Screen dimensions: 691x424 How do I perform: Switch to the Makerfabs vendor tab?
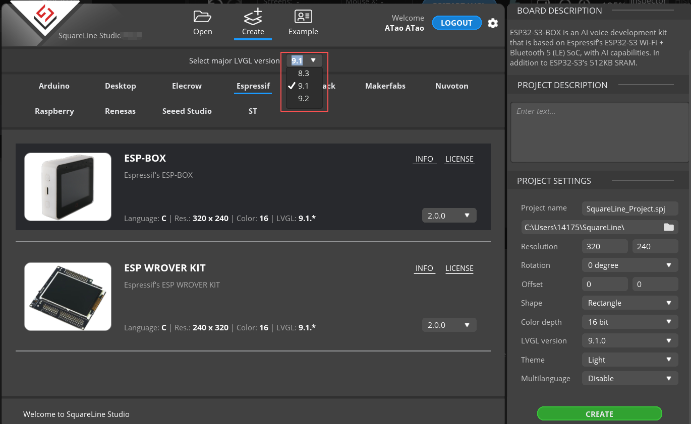tap(385, 86)
